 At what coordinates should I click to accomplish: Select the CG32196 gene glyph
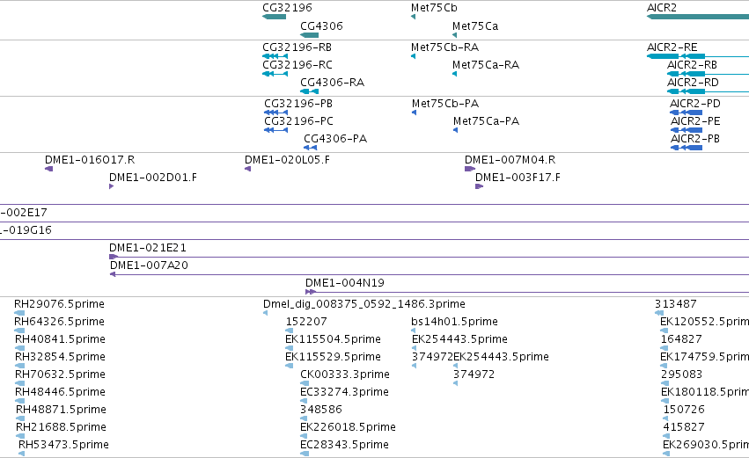pos(275,17)
